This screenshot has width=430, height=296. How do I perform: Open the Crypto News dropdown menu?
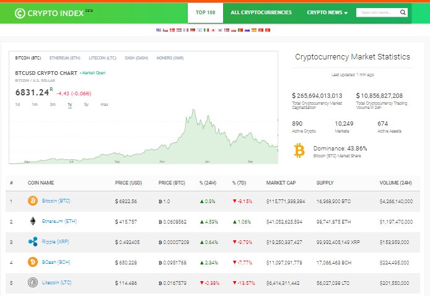coord(327,12)
